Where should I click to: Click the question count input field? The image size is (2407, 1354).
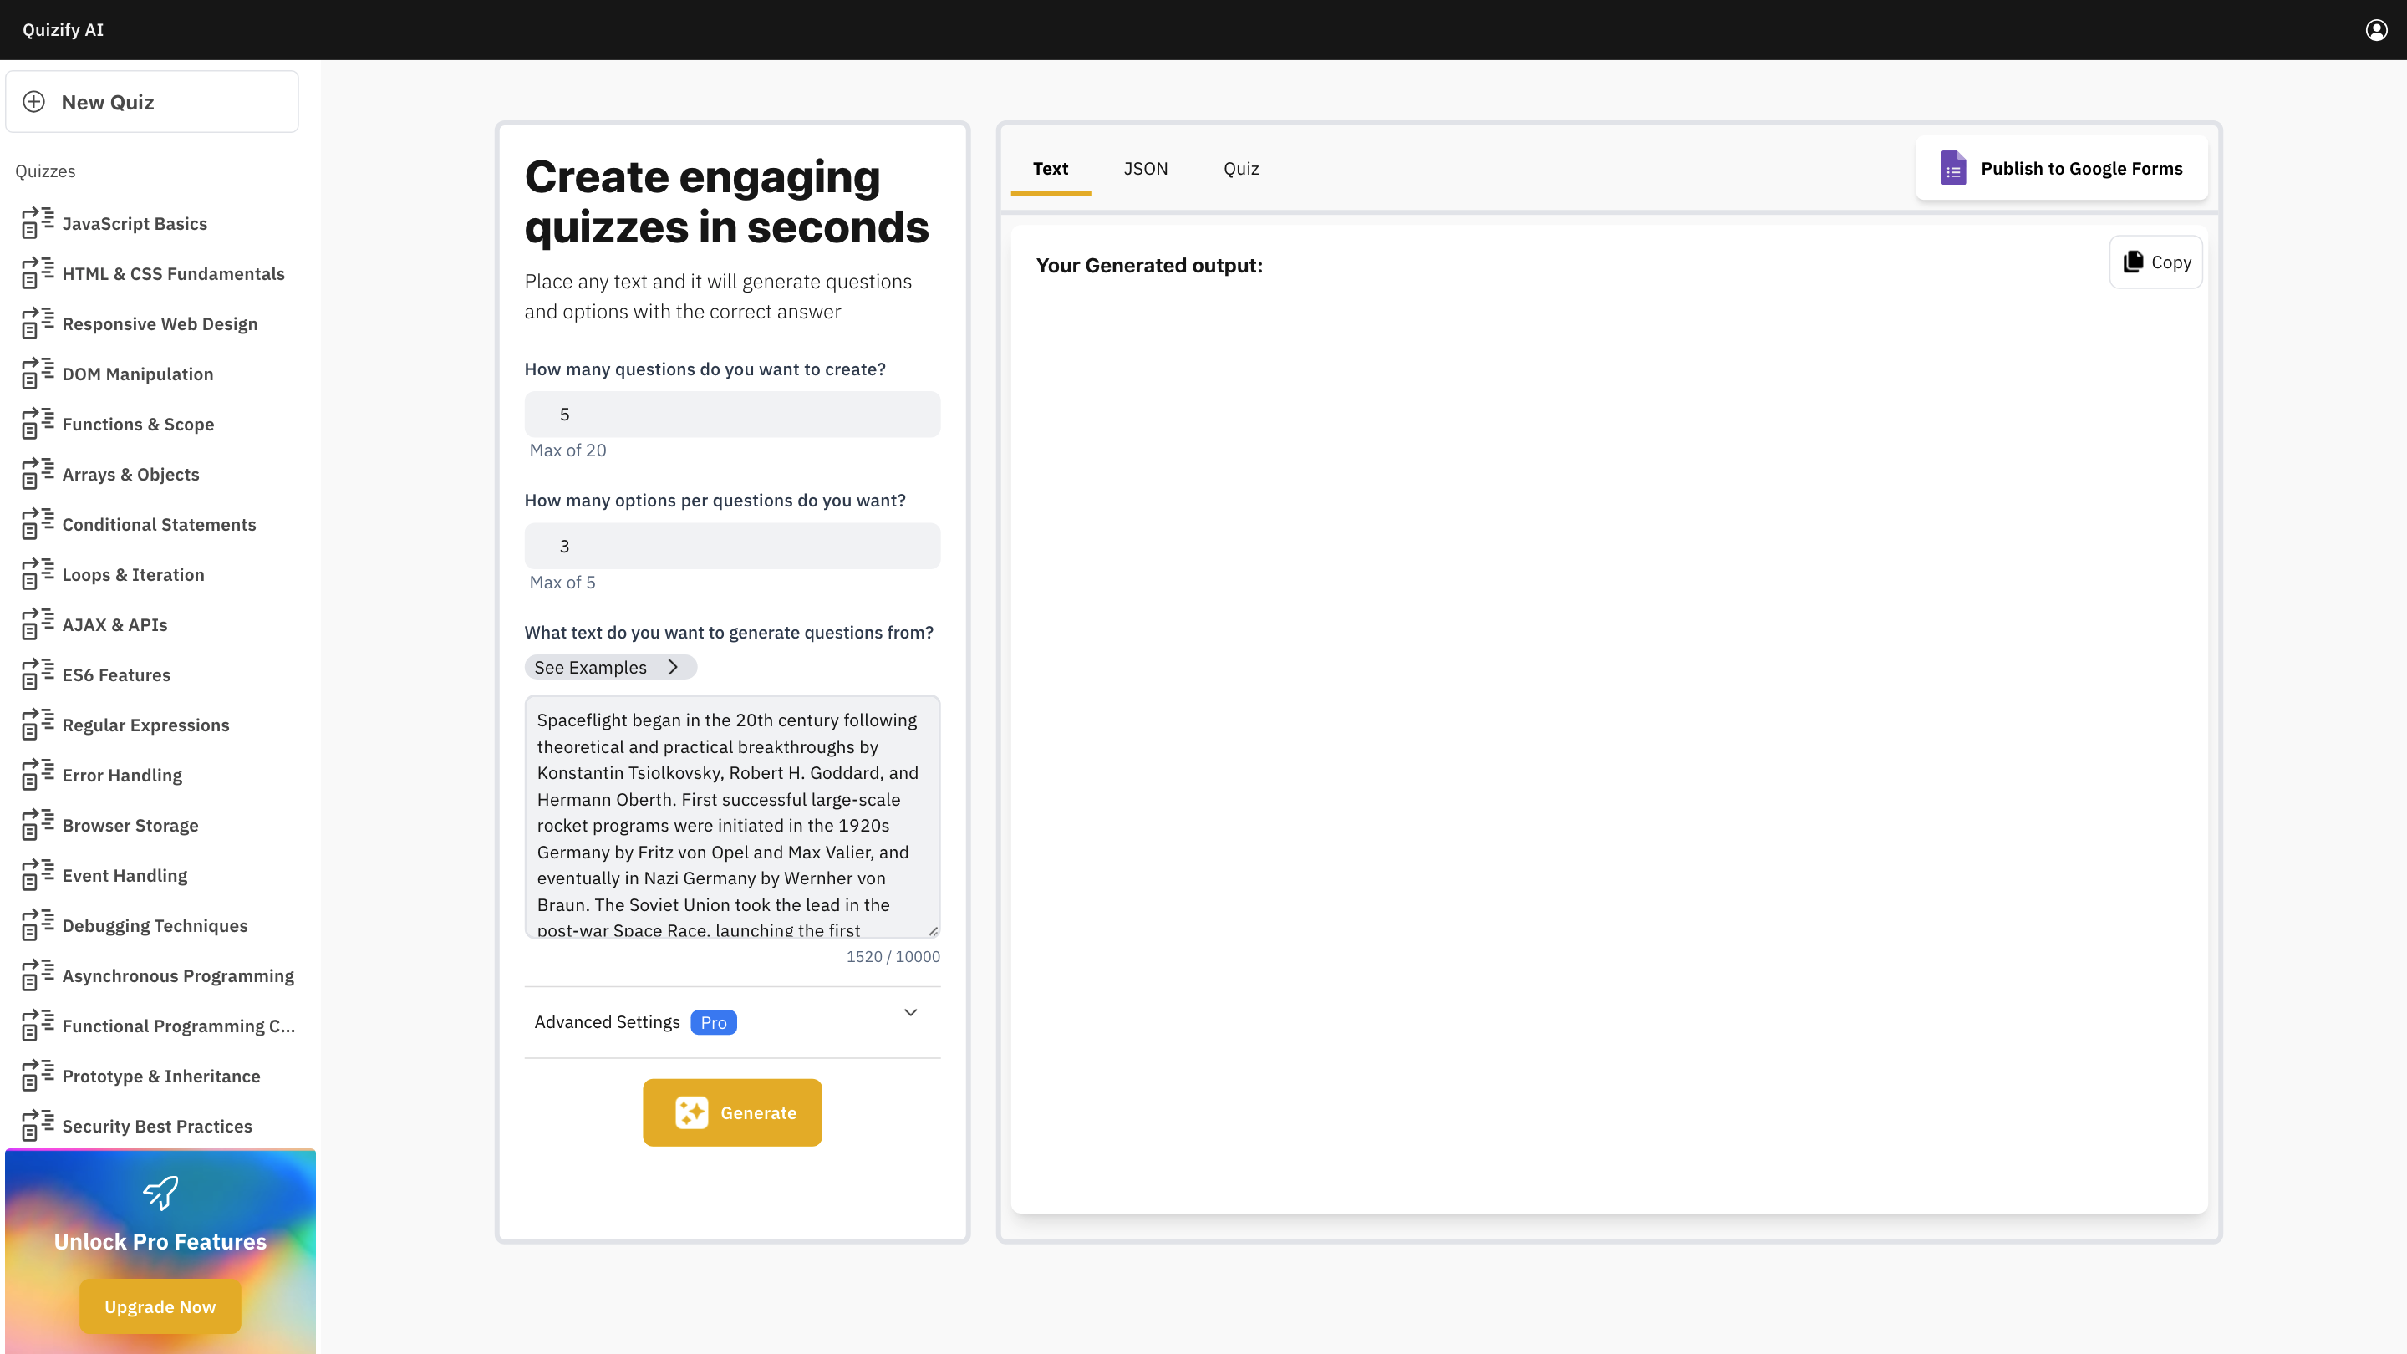tap(731, 413)
